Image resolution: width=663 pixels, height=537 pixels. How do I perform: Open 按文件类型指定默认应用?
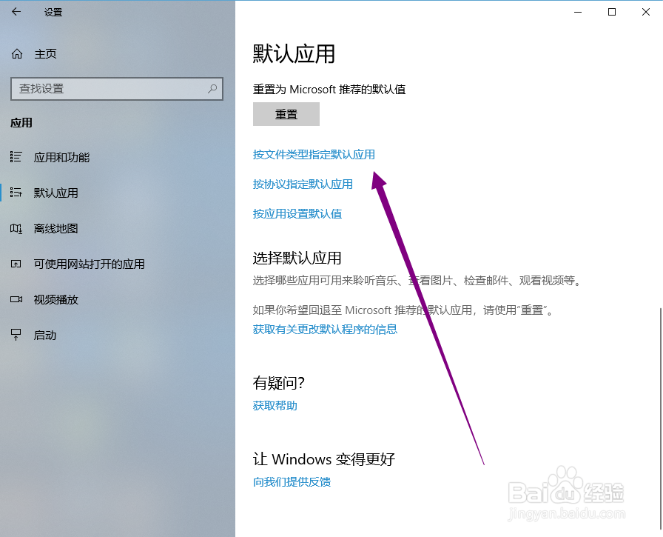pyautogui.click(x=314, y=155)
